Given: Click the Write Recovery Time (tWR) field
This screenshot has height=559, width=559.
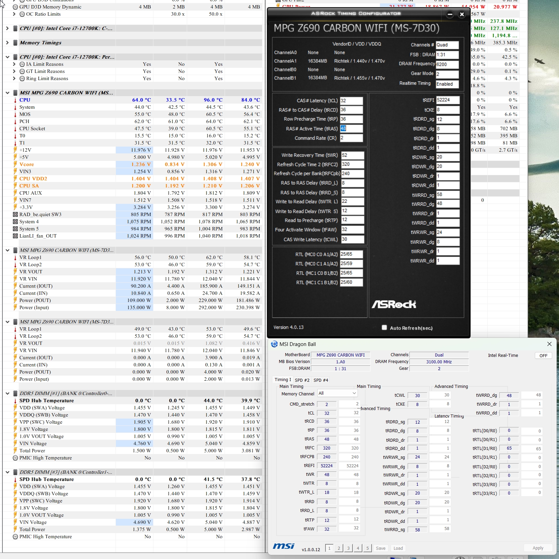Looking at the screenshot, I should [352, 155].
